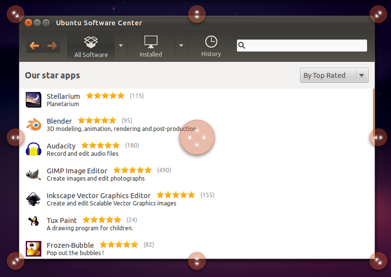Viewport: 391px width, 277px height.
Task: Click the 'Our star apps' heading
Action: [x=53, y=75]
